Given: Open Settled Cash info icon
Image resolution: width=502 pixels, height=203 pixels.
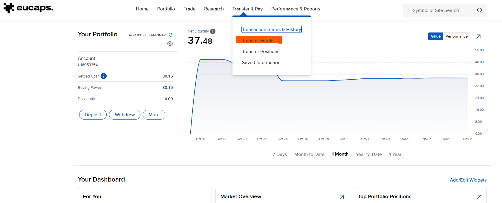Looking at the screenshot, I should coord(104,76).
